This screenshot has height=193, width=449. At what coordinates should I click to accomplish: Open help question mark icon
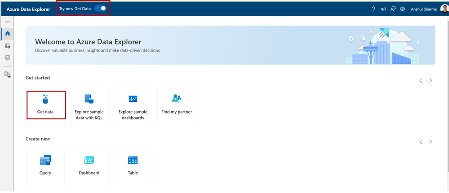point(373,9)
